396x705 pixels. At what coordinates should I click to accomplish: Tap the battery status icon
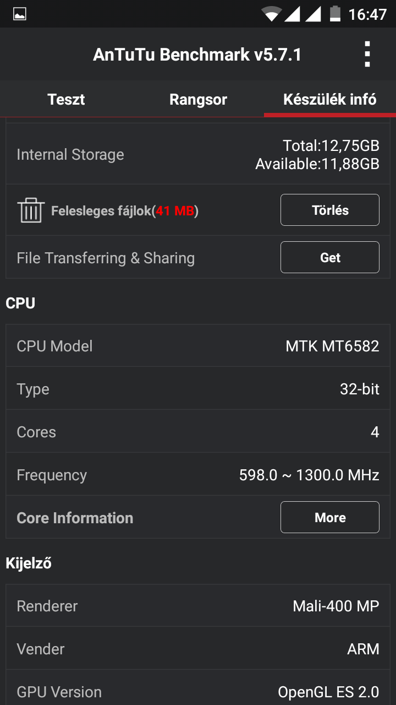point(334,14)
